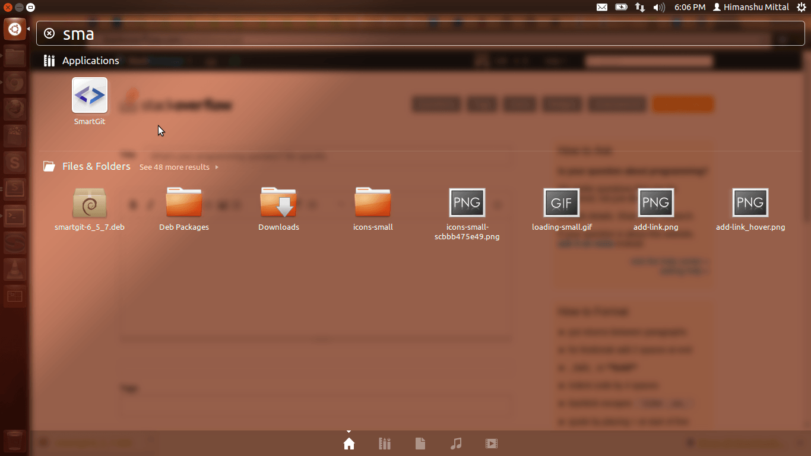
Task: Launch the SmartGit application
Action: click(90, 96)
